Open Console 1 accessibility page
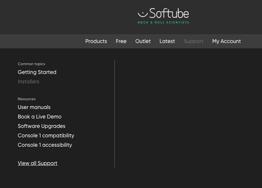This screenshot has width=262, height=188. pos(45,145)
